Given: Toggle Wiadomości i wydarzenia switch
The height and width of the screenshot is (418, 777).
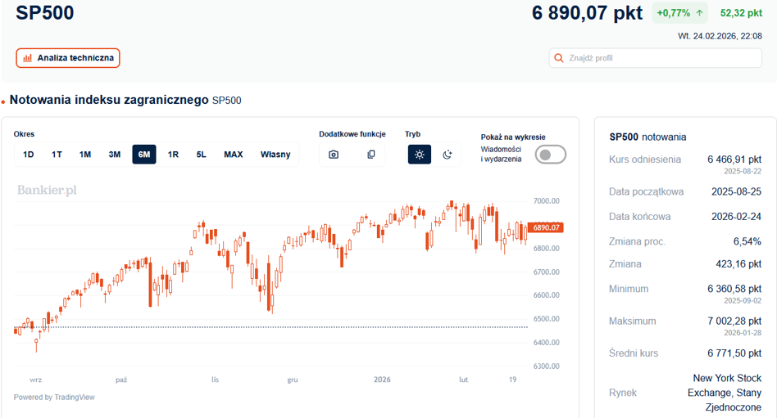Looking at the screenshot, I should (x=550, y=155).
